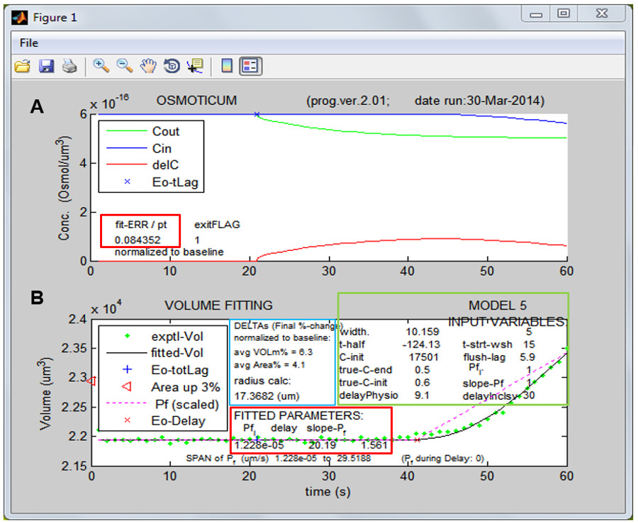Save the figure using the floppy disk icon

(46, 67)
